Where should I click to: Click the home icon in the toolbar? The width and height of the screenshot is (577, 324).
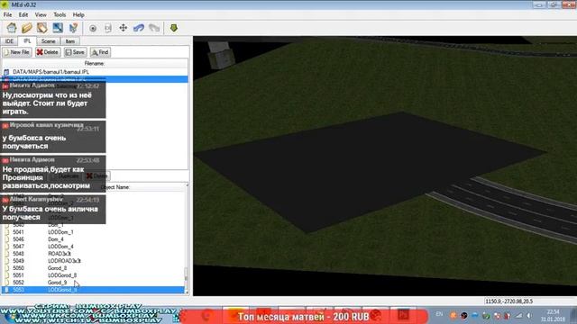point(12,28)
